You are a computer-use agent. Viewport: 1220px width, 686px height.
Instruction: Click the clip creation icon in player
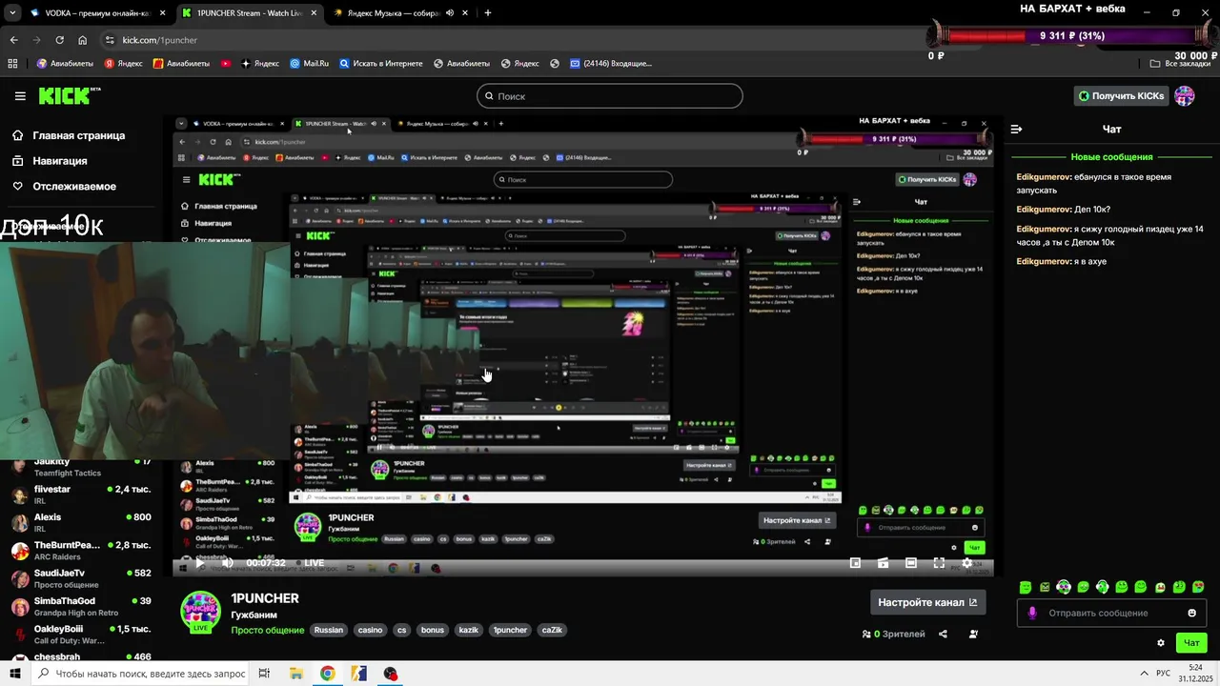(x=883, y=563)
